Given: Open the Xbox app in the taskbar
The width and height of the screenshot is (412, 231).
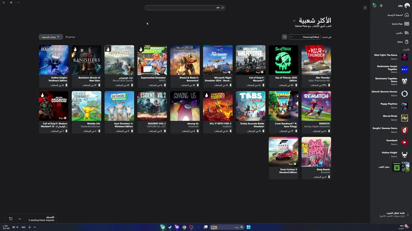Looking at the screenshot, I should [x=163, y=227].
